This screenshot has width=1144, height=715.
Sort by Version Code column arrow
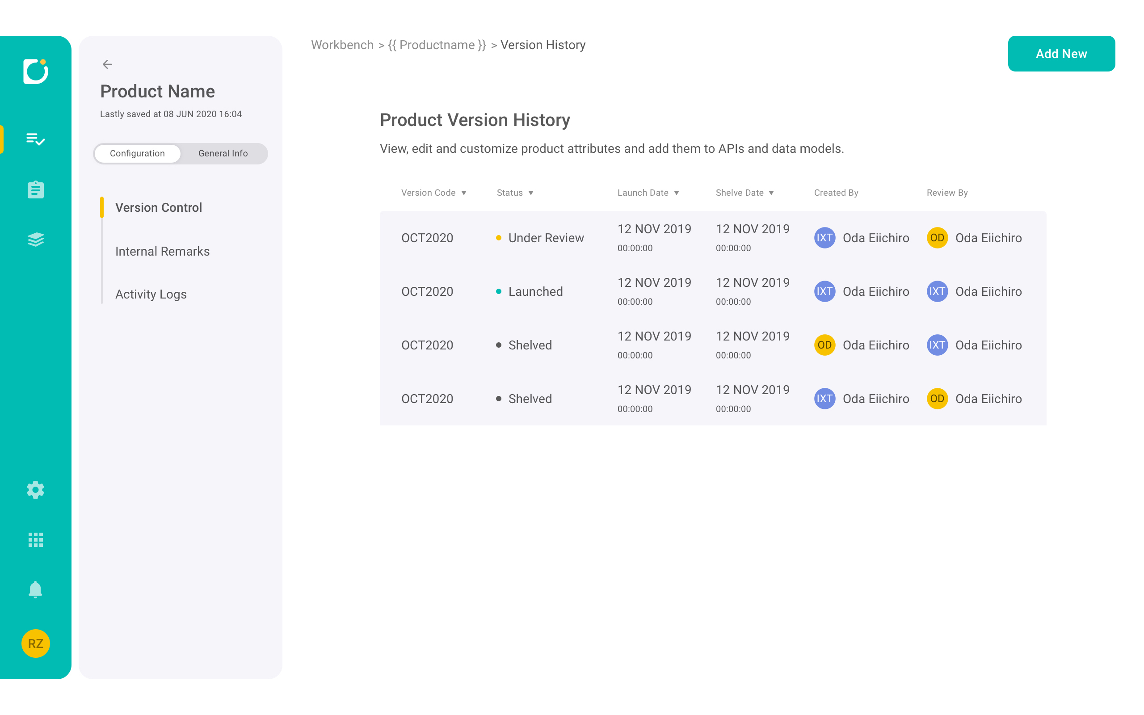click(464, 193)
